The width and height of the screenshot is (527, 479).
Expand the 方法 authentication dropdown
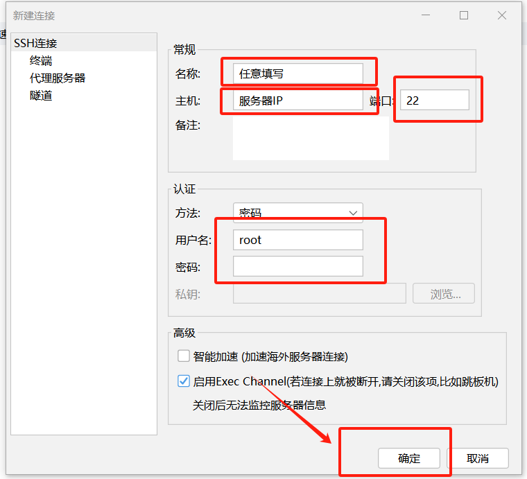tap(297, 213)
